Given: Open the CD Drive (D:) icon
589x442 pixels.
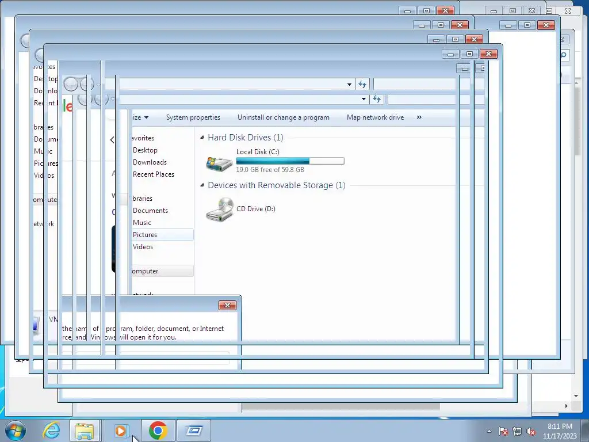Looking at the screenshot, I should coord(220,209).
